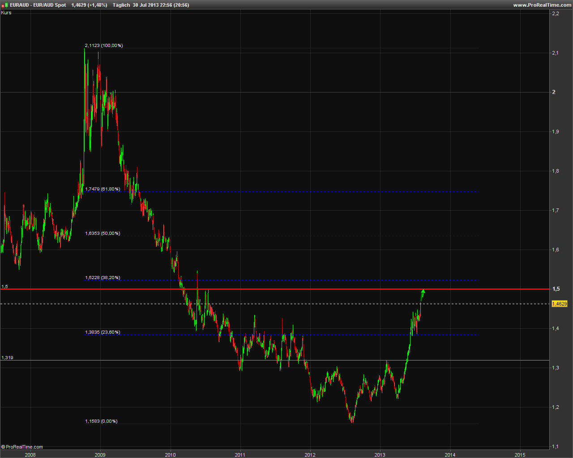Click the 1,6 price axis value

pos(556,250)
